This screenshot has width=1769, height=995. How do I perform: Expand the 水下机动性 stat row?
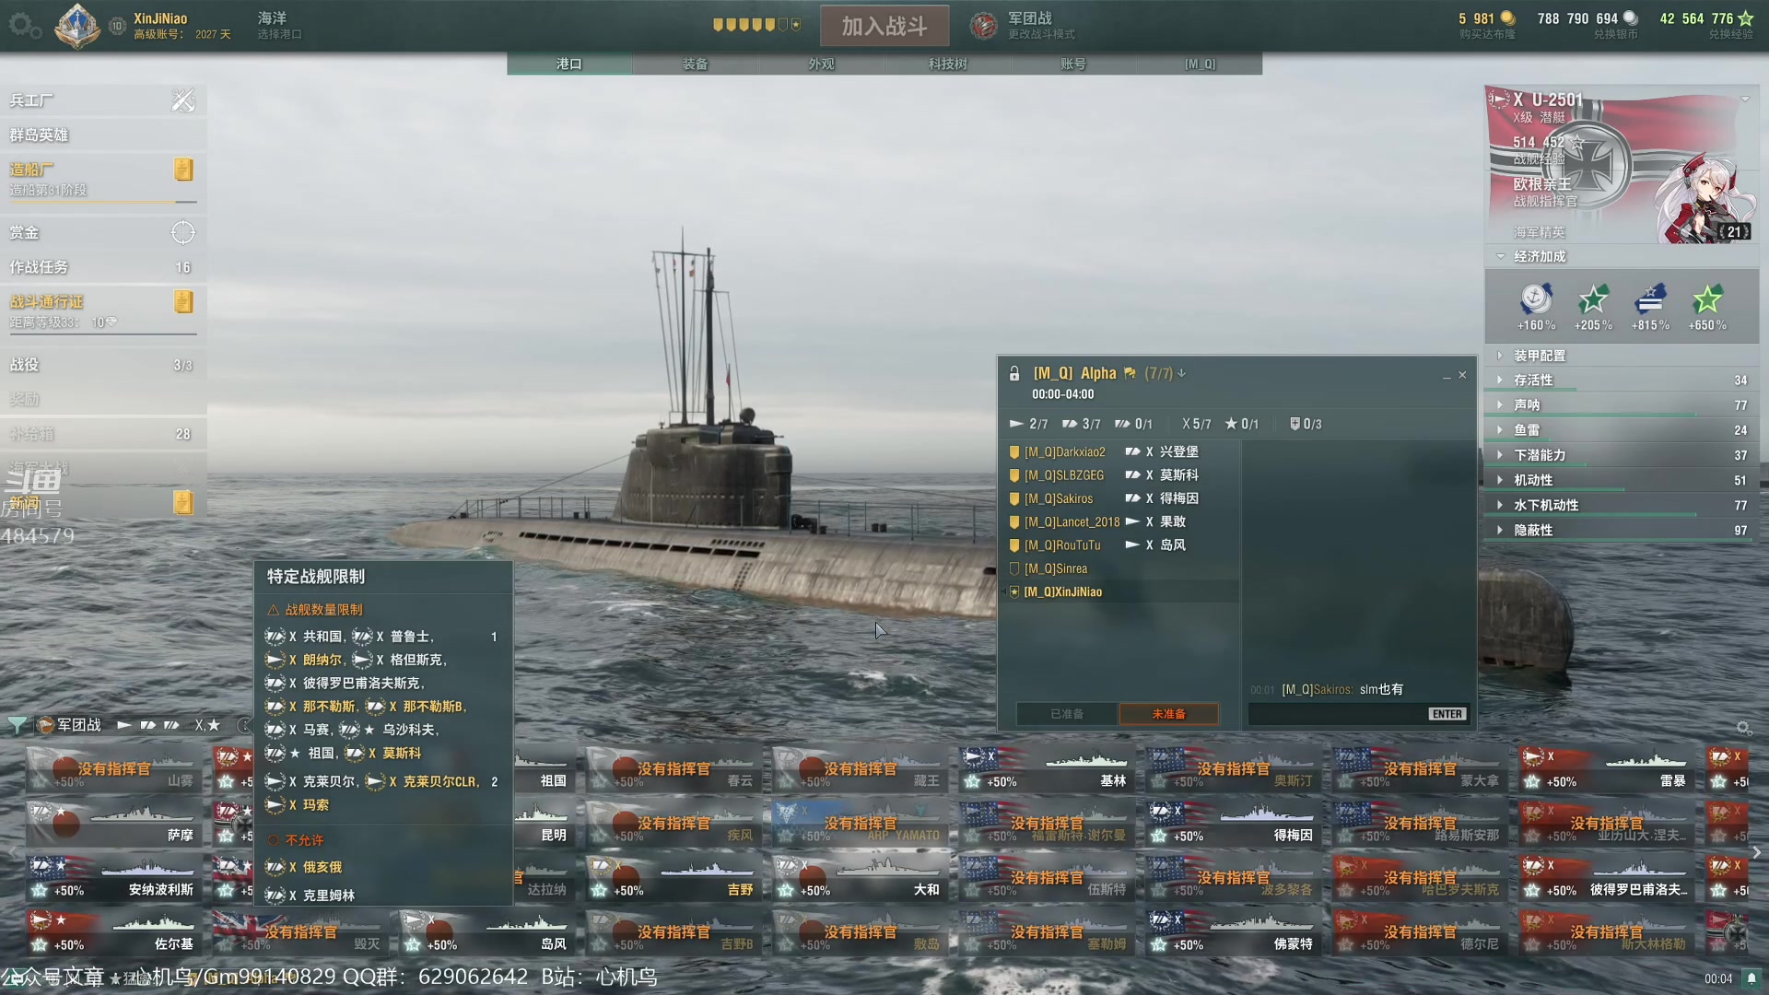[1622, 505]
